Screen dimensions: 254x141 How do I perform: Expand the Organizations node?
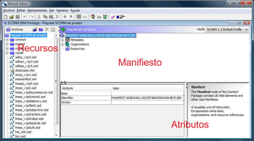point(62,44)
